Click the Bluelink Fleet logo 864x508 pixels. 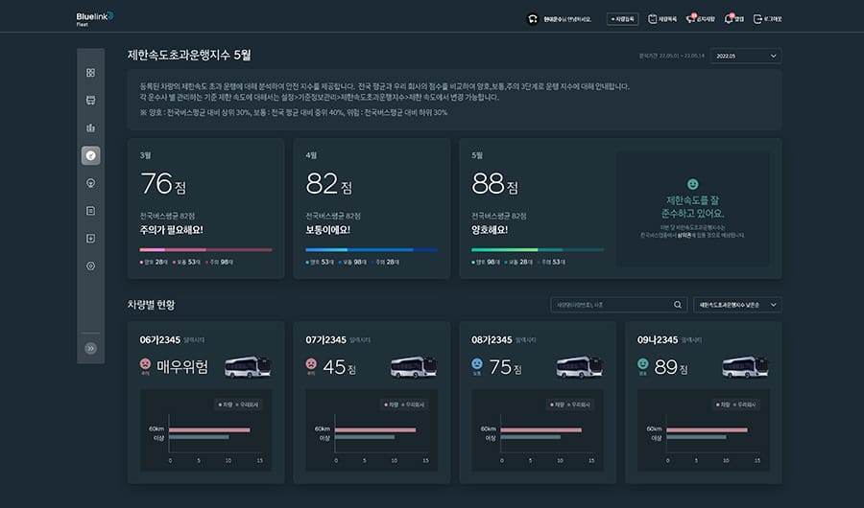click(94, 18)
